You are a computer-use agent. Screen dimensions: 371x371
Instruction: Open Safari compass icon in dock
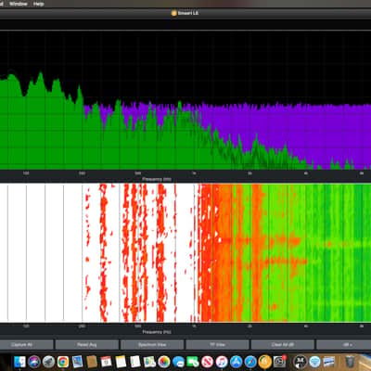coord(250,361)
